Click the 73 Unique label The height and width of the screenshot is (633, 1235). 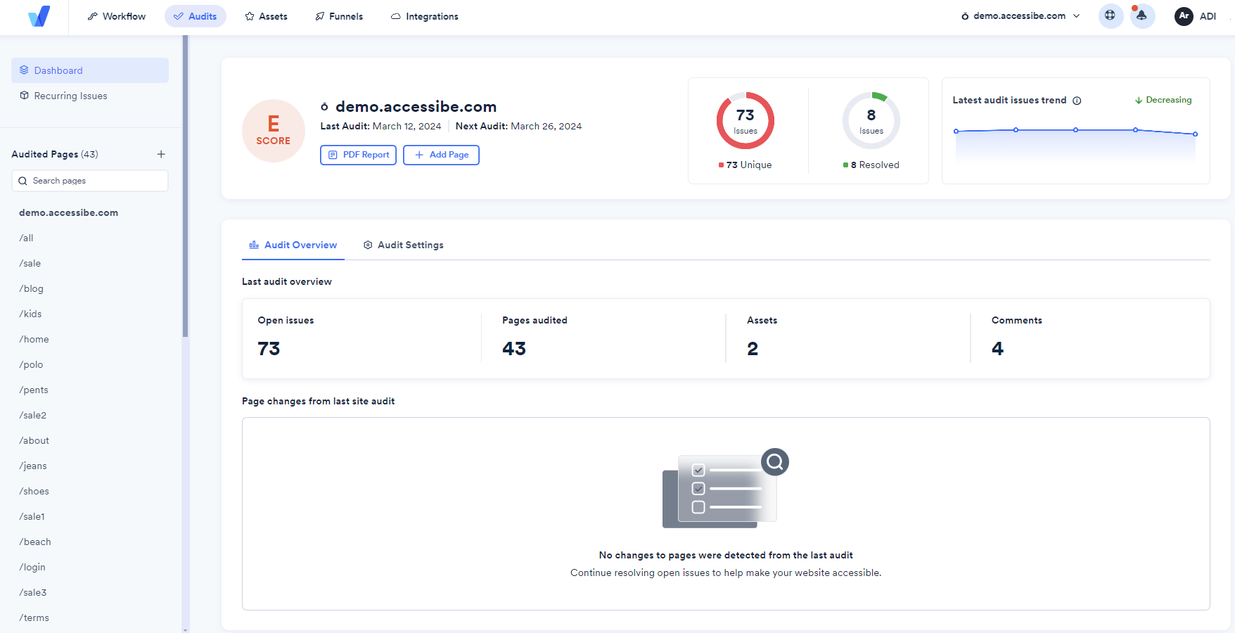tap(746, 165)
